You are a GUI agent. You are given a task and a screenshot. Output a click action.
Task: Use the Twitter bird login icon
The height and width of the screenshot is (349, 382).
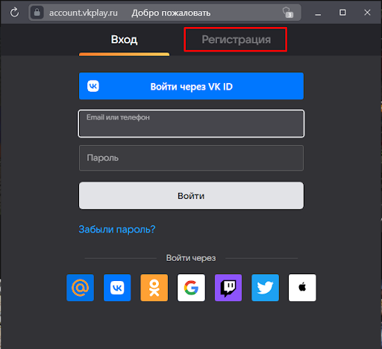265,288
